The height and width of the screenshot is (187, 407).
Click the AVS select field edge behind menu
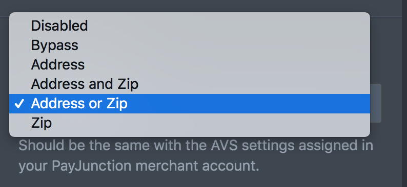point(376,103)
